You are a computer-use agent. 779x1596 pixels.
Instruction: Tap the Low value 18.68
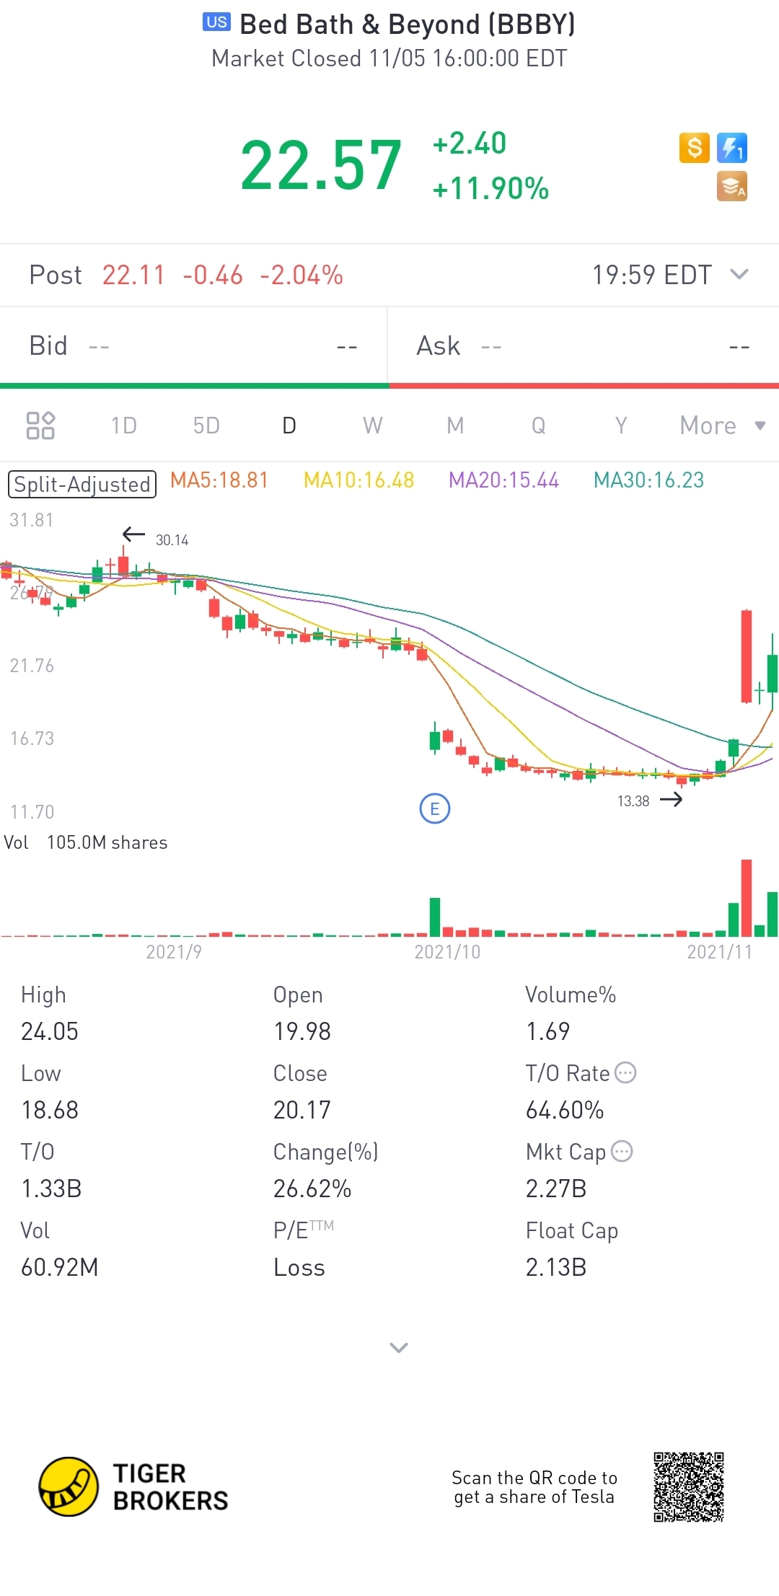[x=50, y=1110]
